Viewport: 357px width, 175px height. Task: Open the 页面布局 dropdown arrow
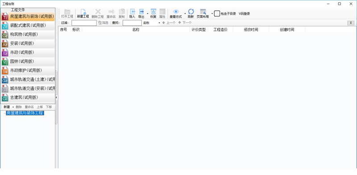tap(212, 14)
